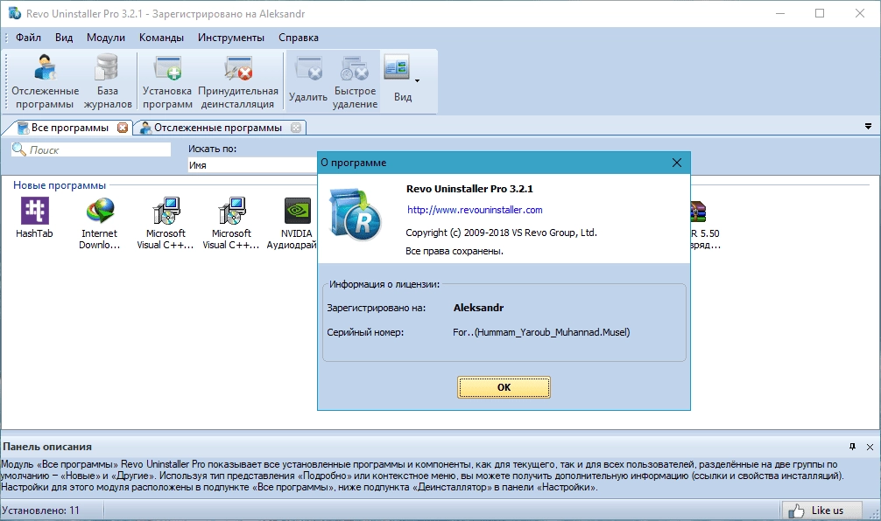Click Revo app icon in title bar
881x521 pixels.
point(15,13)
